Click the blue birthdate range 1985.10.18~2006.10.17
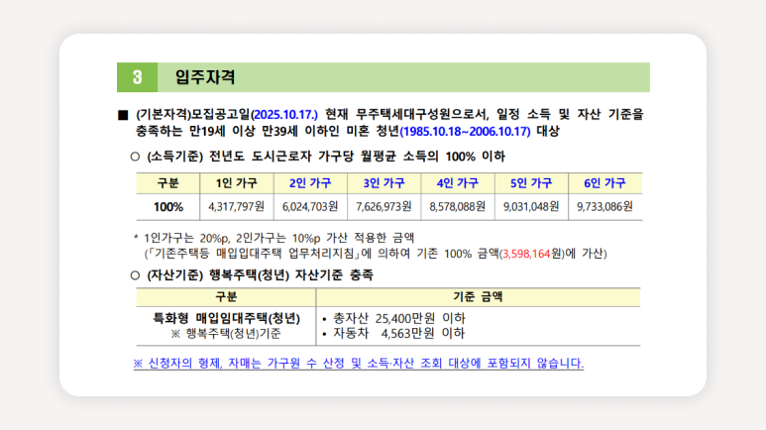Screen dimensions: 766x430 pyautogui.click(x=465, y=131)
